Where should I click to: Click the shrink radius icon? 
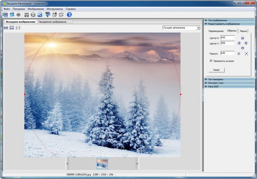239,53
